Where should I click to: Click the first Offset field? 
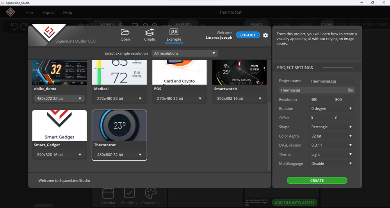coord(320,118)
